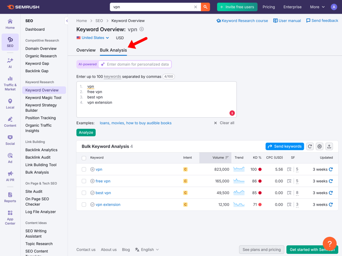Open table settings gear icon
The image size is (342, 256).
tap(319, 146)
